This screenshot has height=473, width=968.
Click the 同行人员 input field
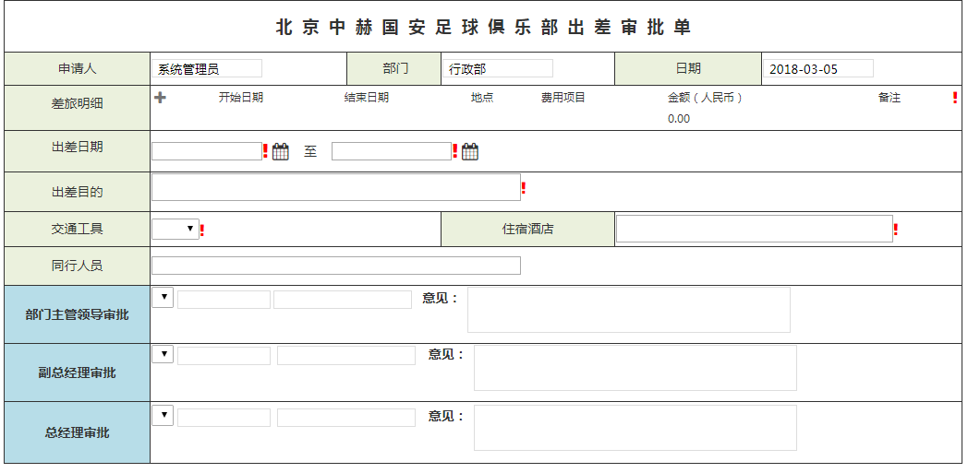[x=336, y=266]
